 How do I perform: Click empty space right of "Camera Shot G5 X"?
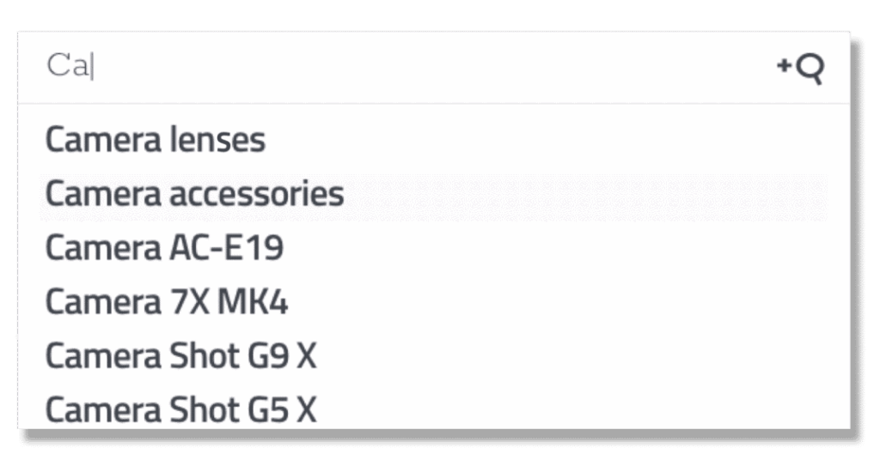pos(572,409)
